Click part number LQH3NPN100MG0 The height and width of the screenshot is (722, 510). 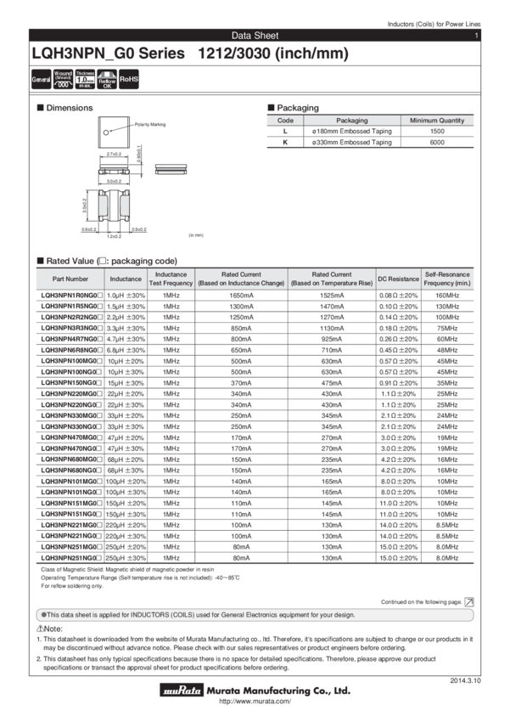pyautogui.click(x=70, y=361)
